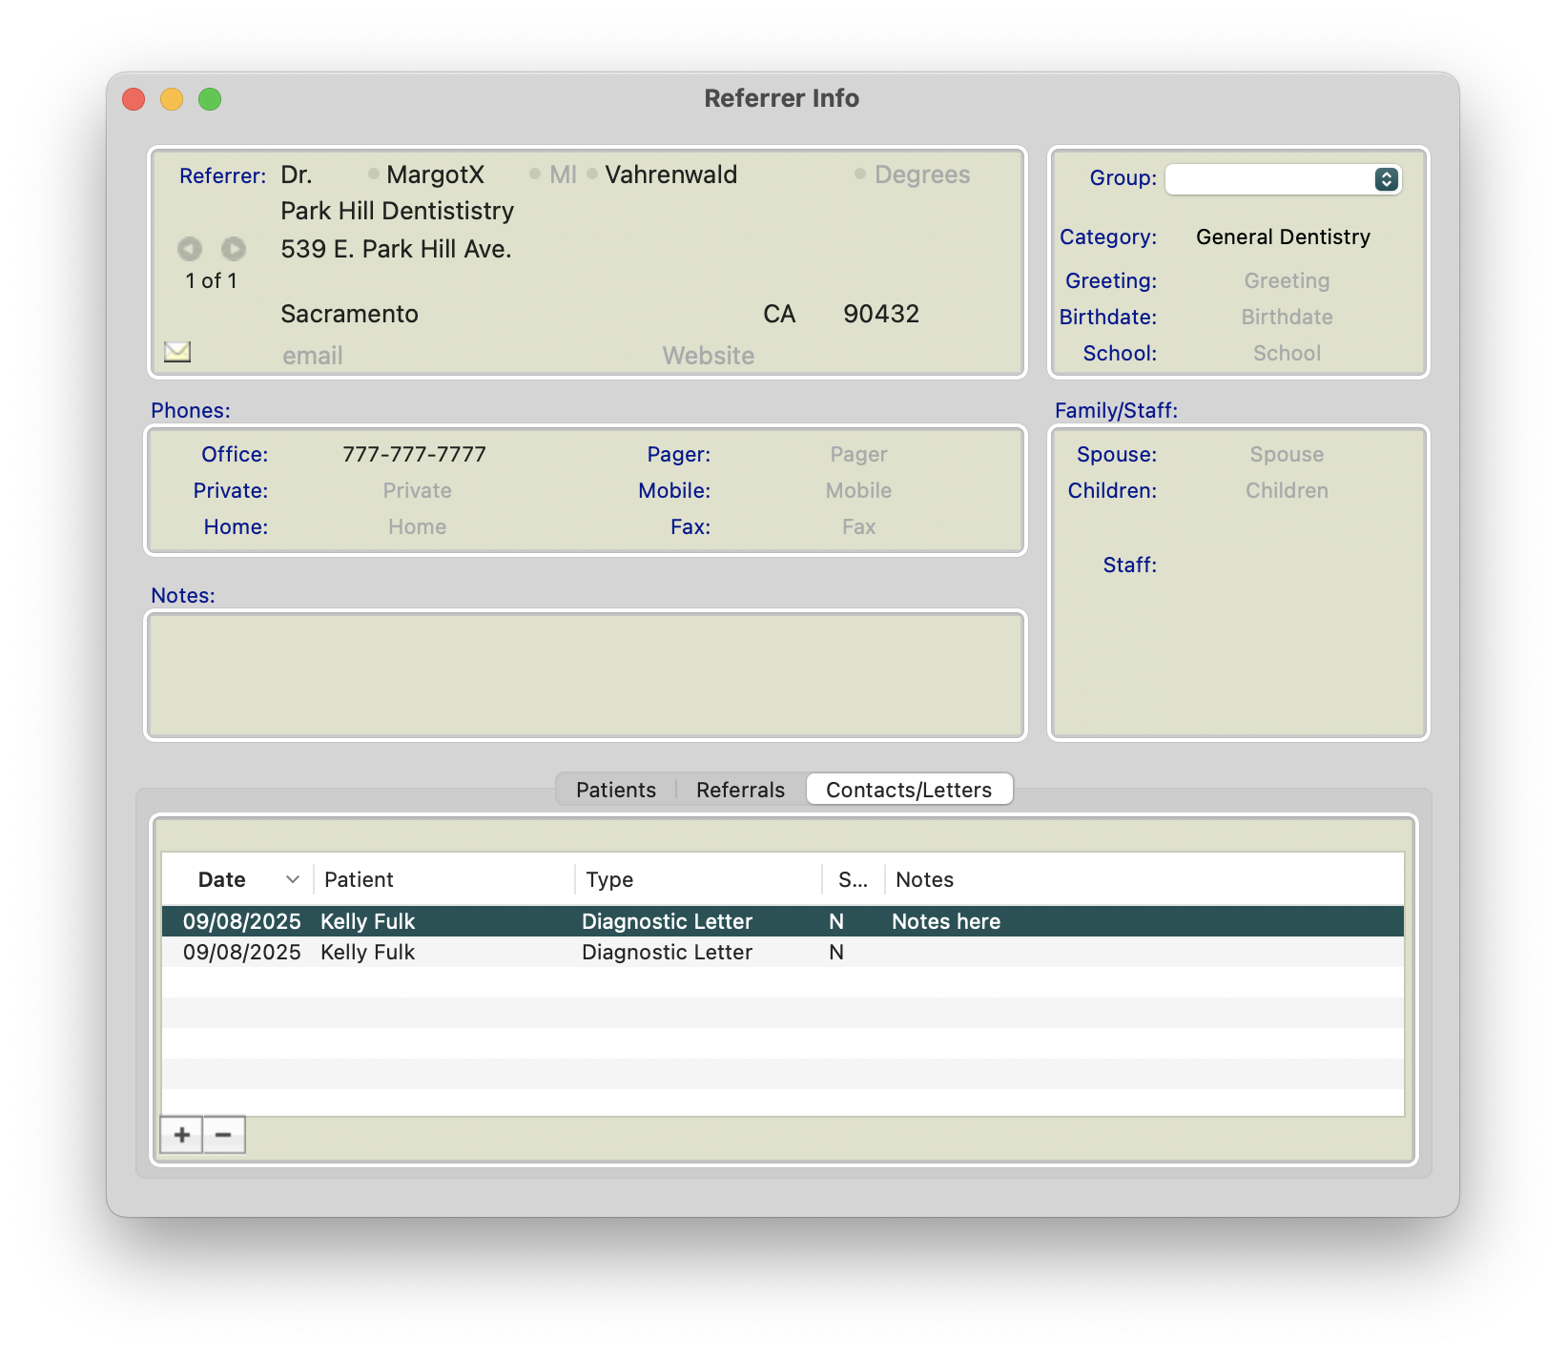Click the General Dentistry category value
This screenshot has width=1566, height=1358.
tap(1283, 237)
